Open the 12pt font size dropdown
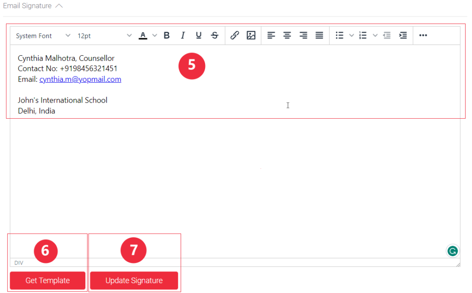 [104, 35]
